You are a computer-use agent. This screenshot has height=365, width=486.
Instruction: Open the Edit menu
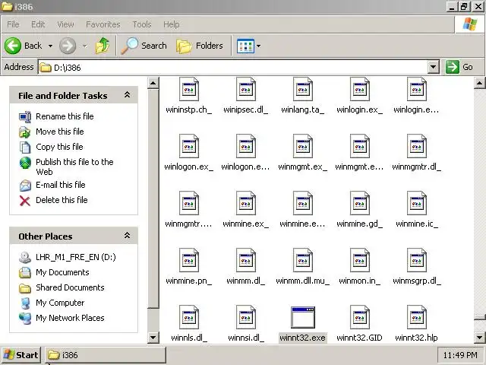pyautogui.click(x=38, y=24)
